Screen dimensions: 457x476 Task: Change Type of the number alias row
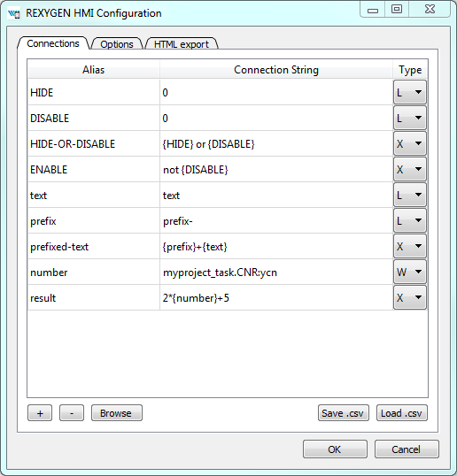click(410, 272)
